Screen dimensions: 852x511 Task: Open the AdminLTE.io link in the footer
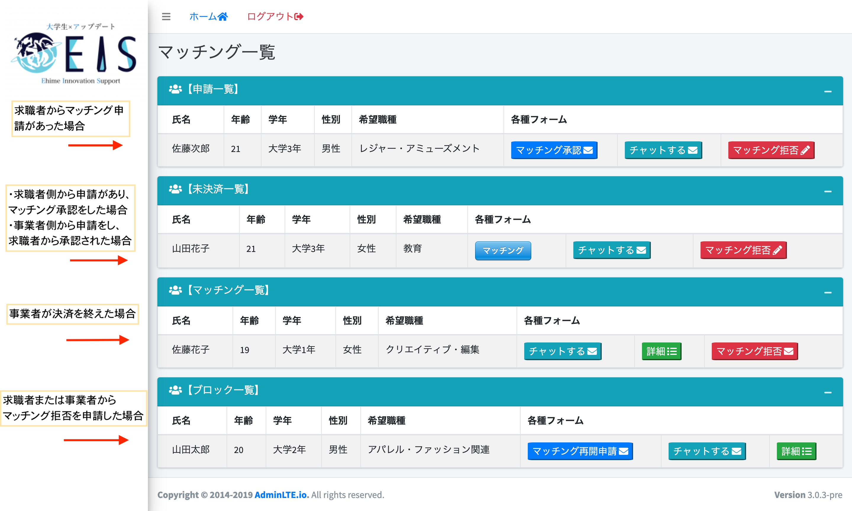pyautogui.click(x=280, y=494)
